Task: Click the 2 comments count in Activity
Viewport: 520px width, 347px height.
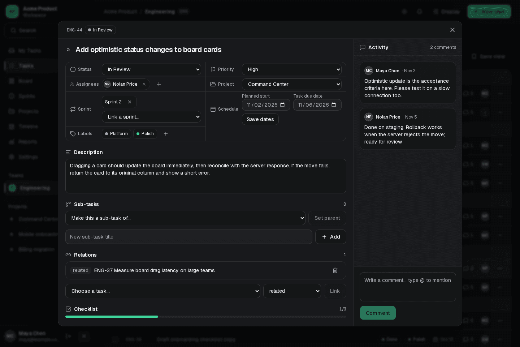Action: (443, 47)
